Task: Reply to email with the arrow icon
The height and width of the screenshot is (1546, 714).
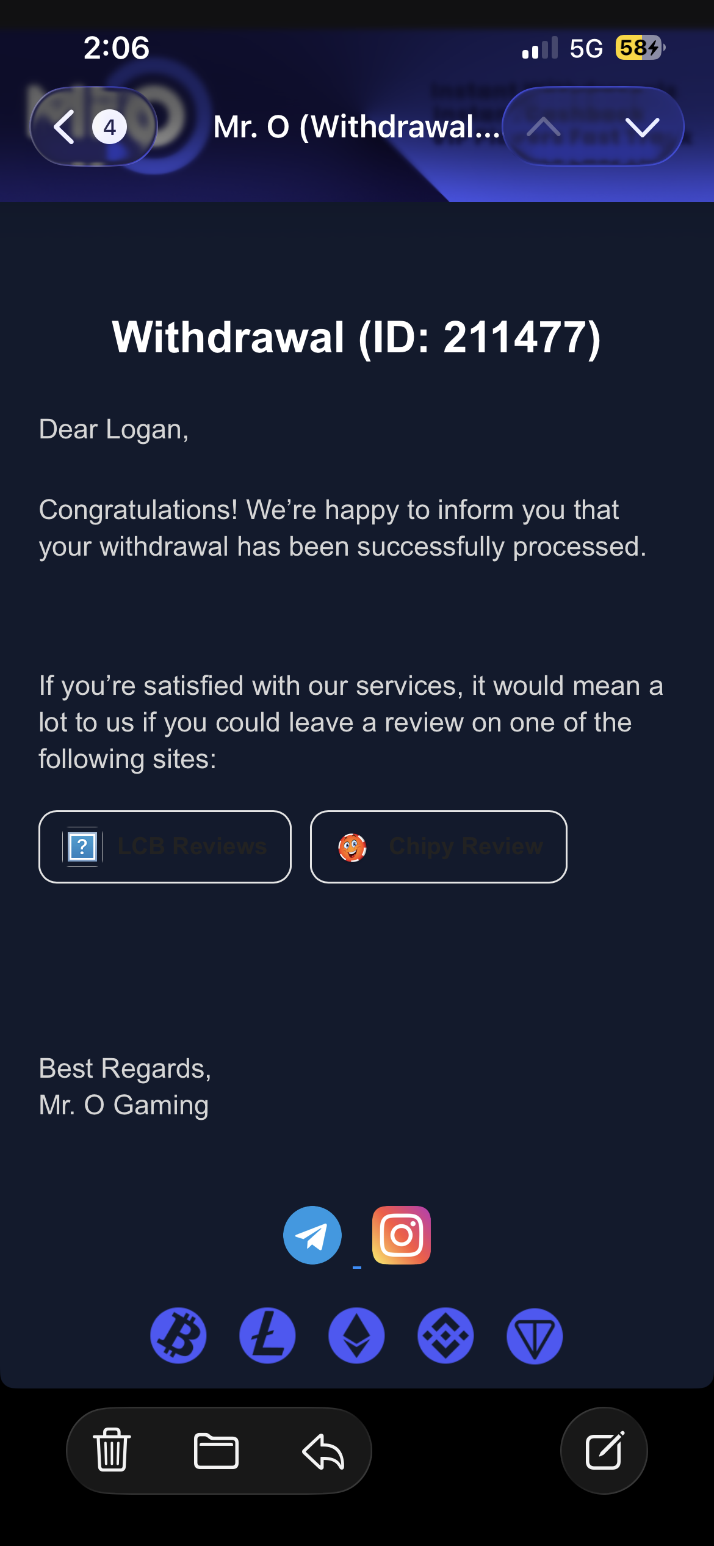Action: click(x=323, y=1450)
